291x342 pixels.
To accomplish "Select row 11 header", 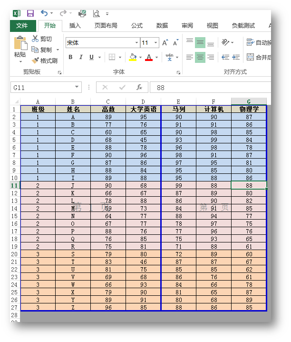I will pos(15,185).
